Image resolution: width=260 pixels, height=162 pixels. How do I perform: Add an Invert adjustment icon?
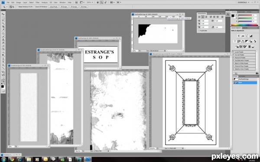tap(237, 47)
